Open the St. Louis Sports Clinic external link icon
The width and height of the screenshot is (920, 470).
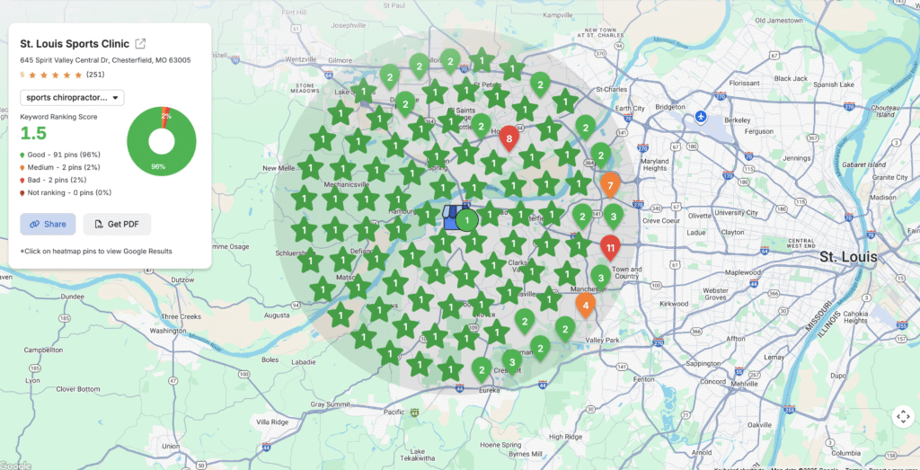click(141, 43)
